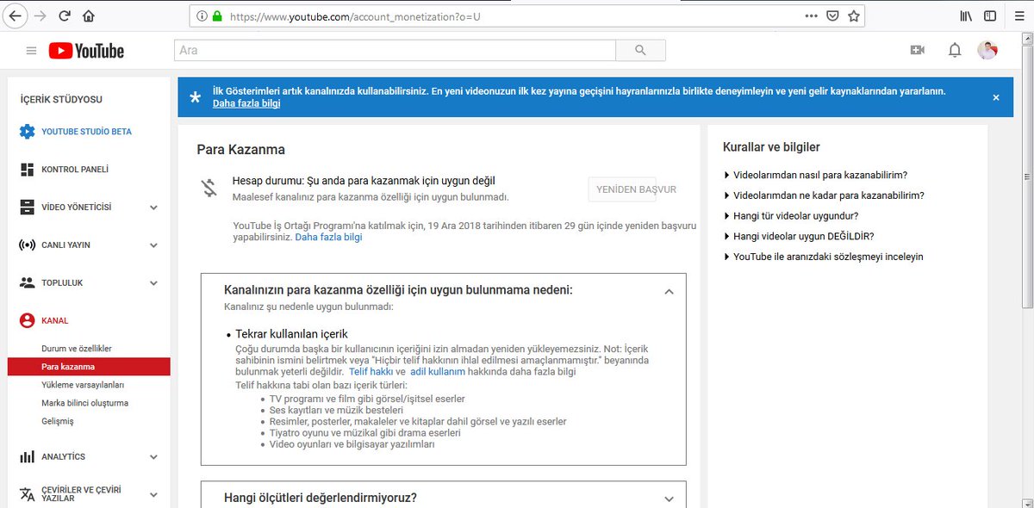Click the YouTube Studio Beta gear icon
Screen dimensions: 1034x508
(27, 132)
